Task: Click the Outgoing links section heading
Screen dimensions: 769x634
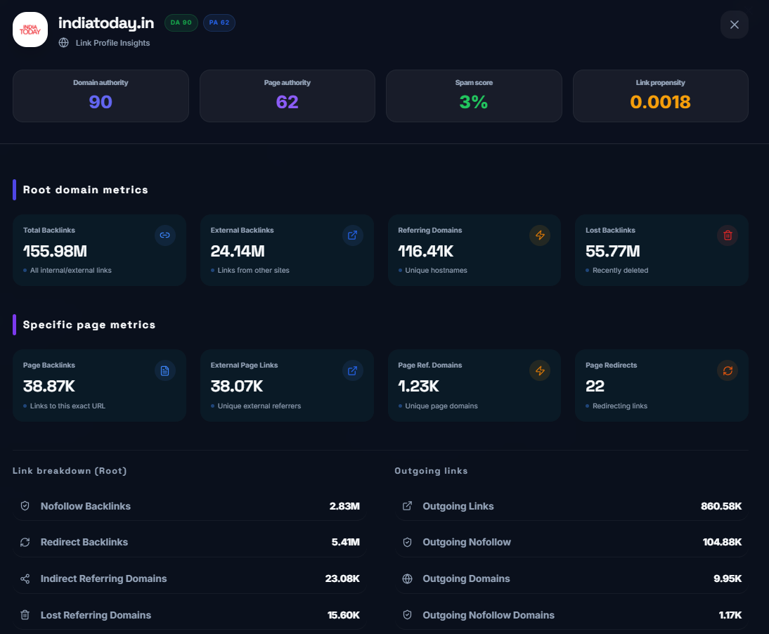Action: click(x=431, y=471)
